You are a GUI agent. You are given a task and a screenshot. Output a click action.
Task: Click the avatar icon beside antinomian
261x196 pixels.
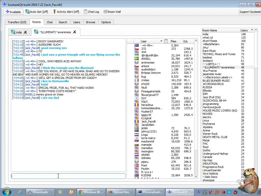click(137, 63)
